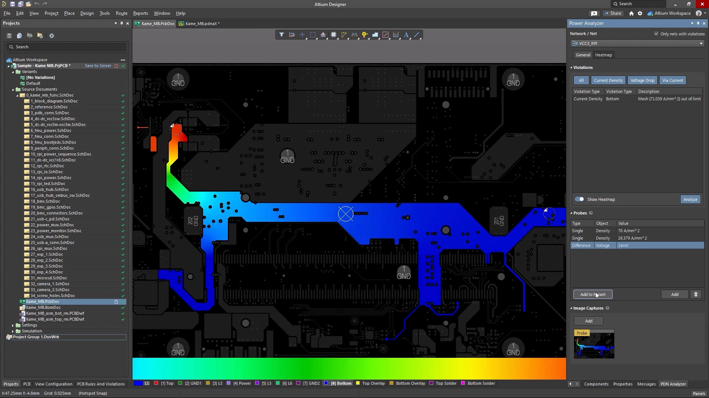The width and height of the screenshot is (709, 398).
Task: Select the place line tool
Action: (417, 35)
